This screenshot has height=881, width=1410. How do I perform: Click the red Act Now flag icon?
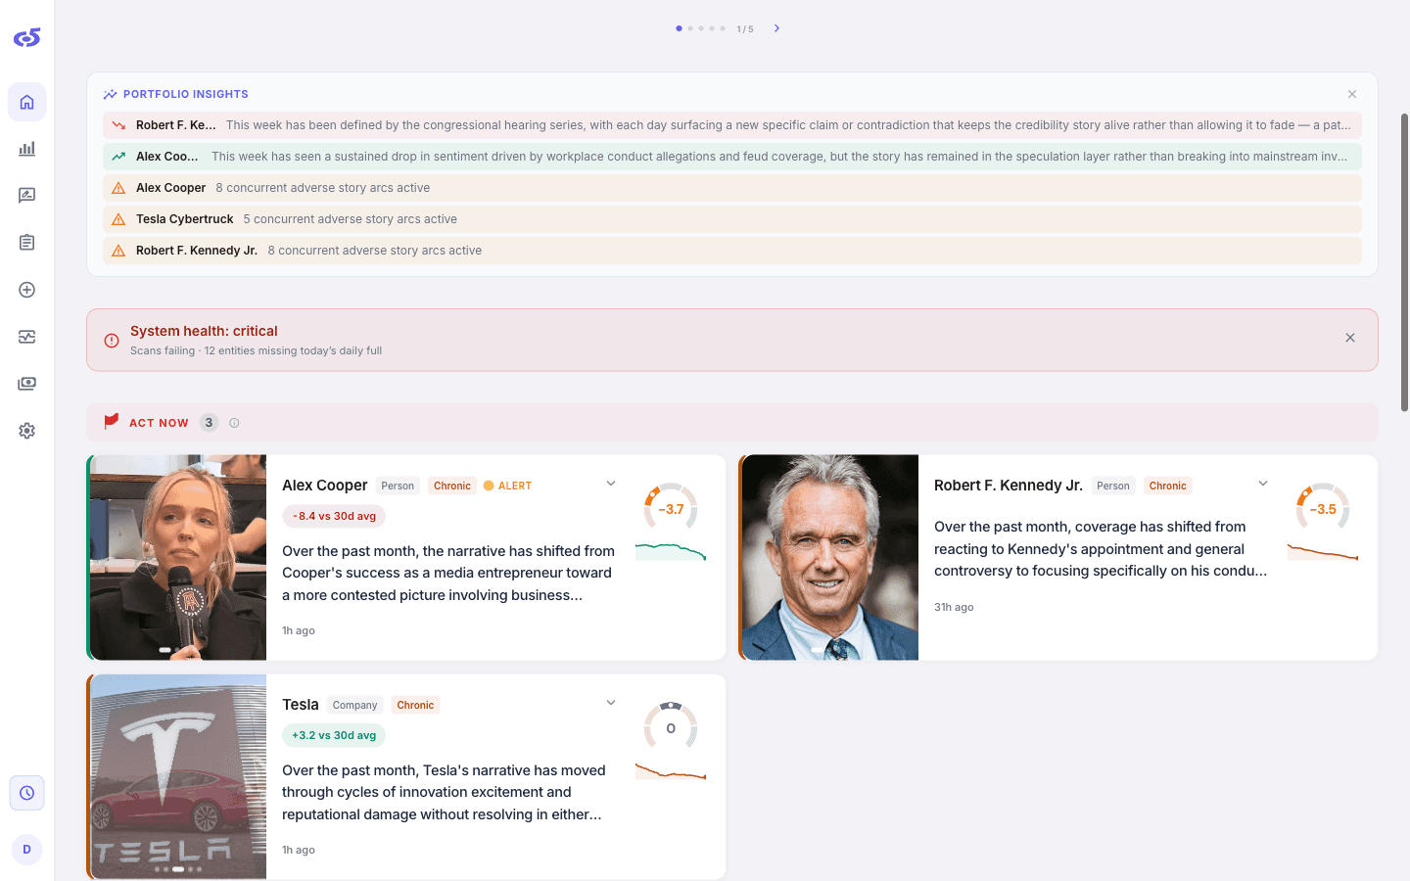click(111, 422)
